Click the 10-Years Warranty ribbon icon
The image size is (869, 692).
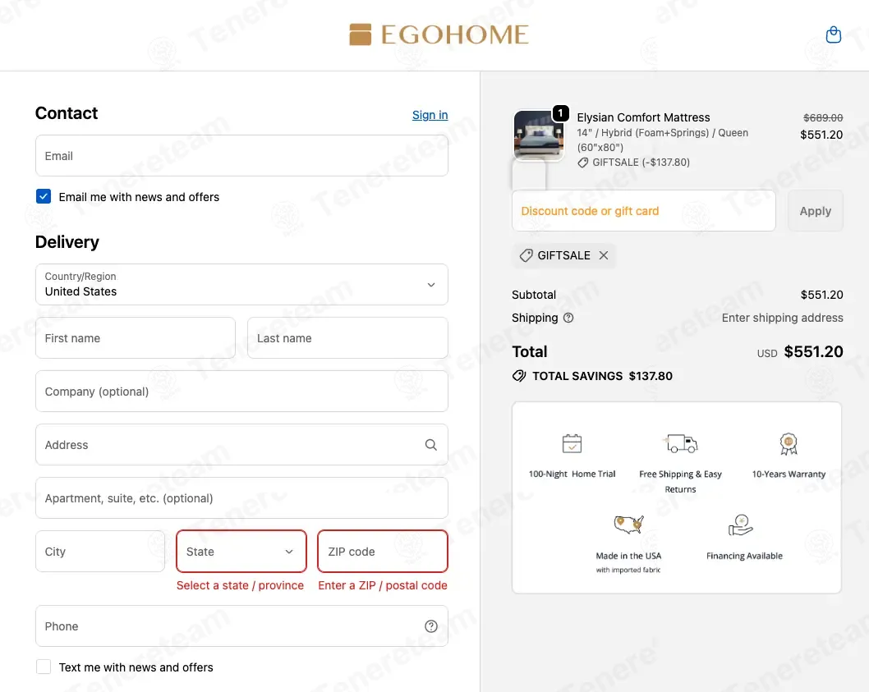[x=788, y=443]
